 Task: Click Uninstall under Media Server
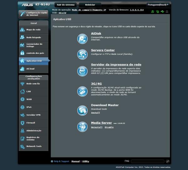click(x=97, y=127)
